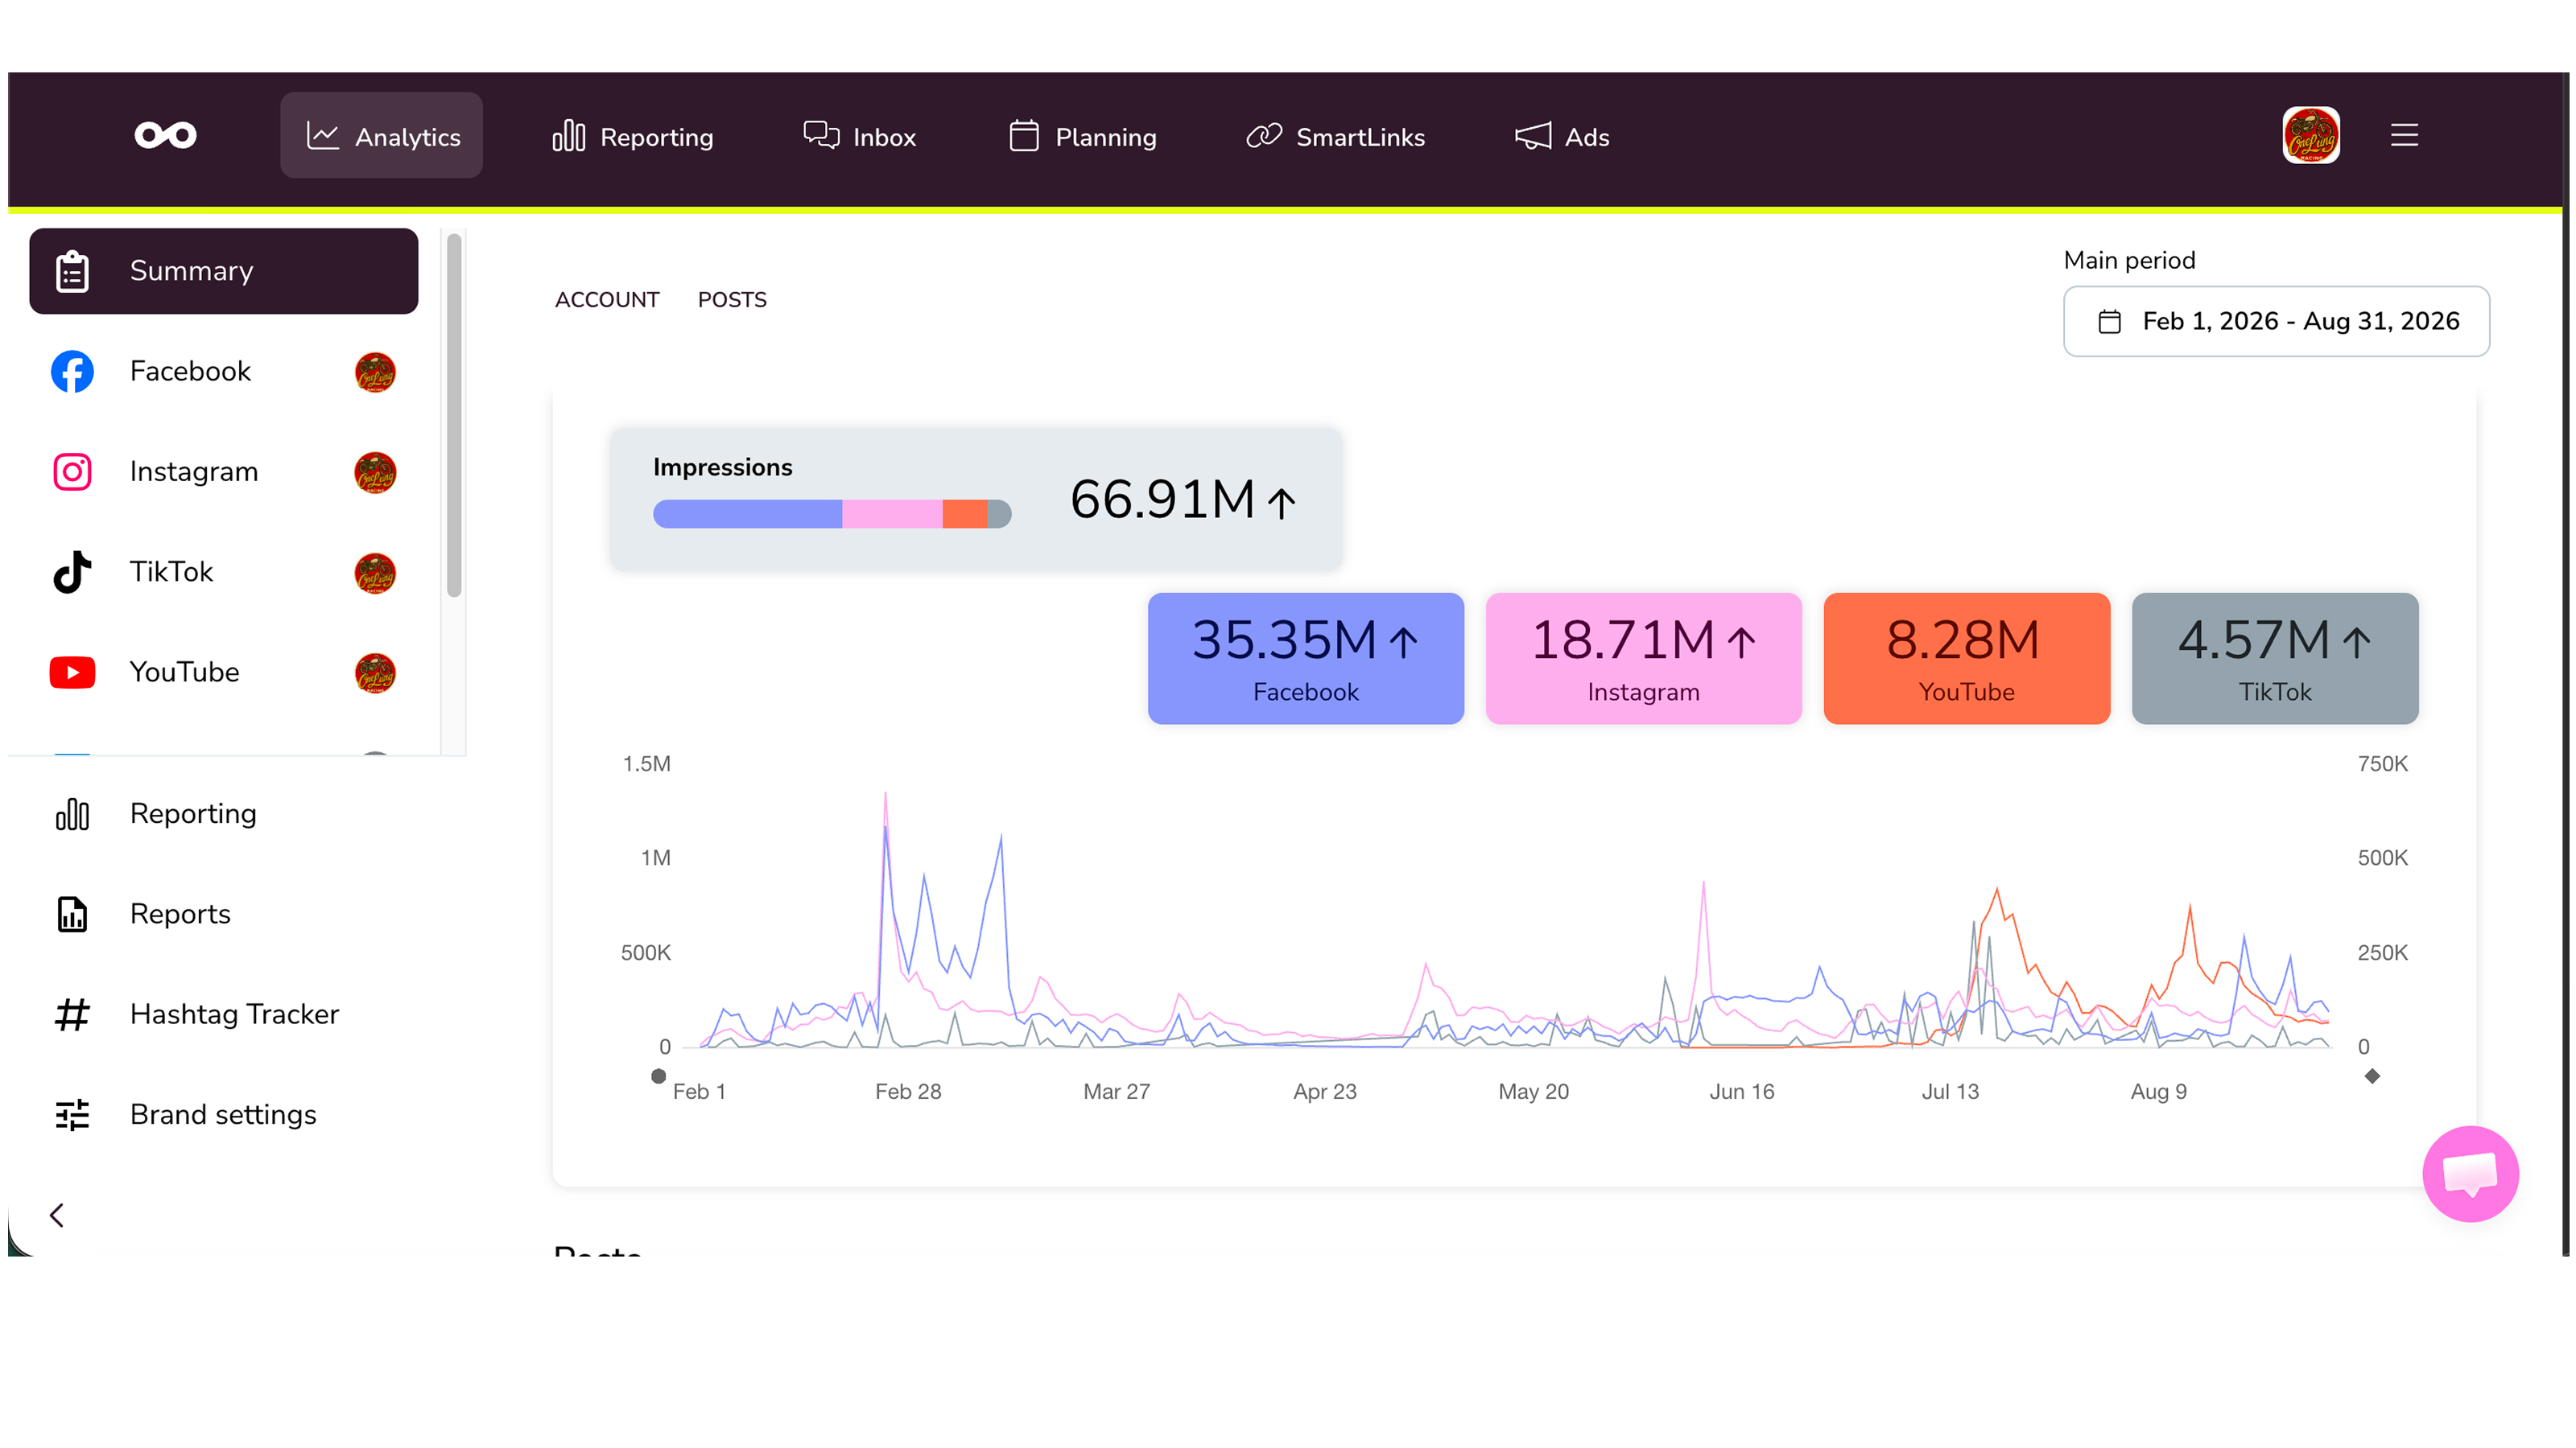Click the diamond right-axis marker below chart
2576x1448 pixels.
click(x=2372, y=1076)
